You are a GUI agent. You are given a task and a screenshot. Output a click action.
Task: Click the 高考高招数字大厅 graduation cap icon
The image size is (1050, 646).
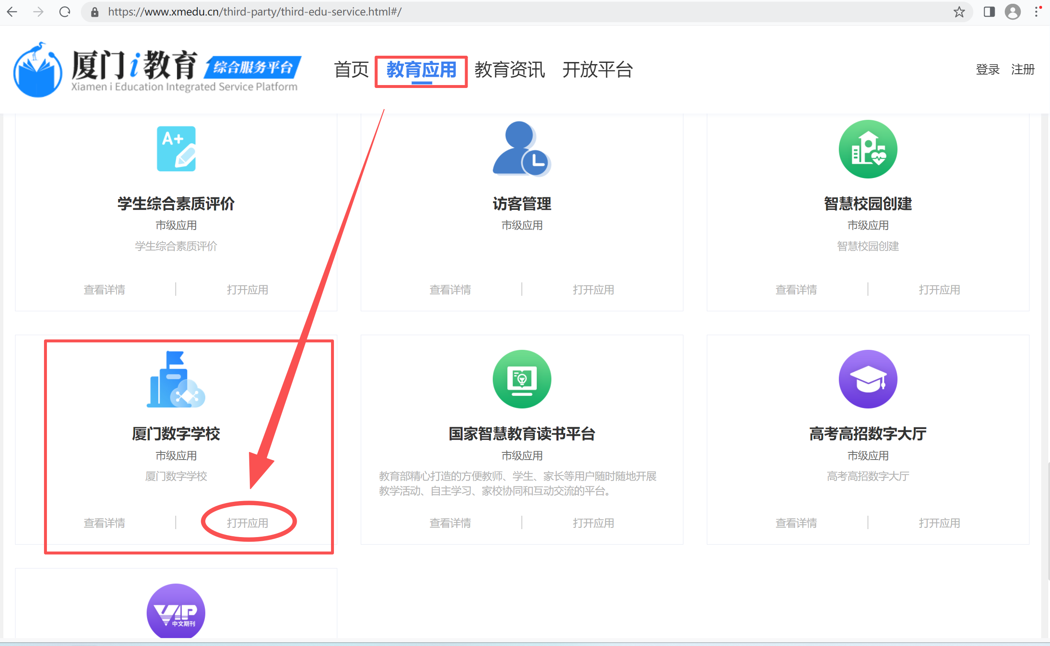pos(868,380)
